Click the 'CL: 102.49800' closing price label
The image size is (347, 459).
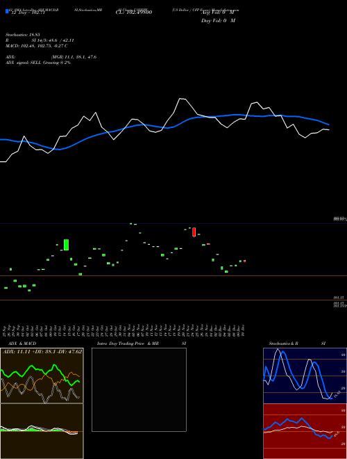134,13
